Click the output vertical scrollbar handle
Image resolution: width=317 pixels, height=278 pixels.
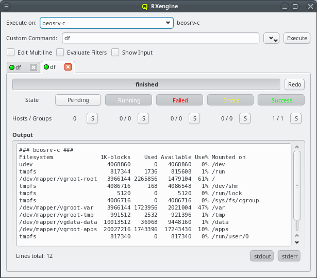coord(296,186)
